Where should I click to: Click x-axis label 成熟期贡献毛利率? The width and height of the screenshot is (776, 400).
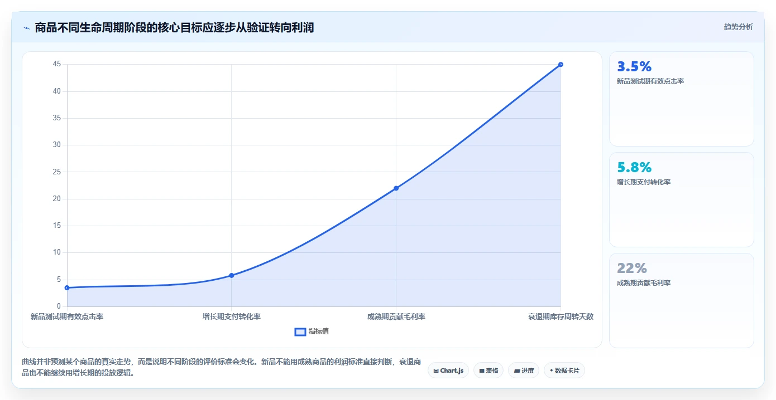pos(396,316)
